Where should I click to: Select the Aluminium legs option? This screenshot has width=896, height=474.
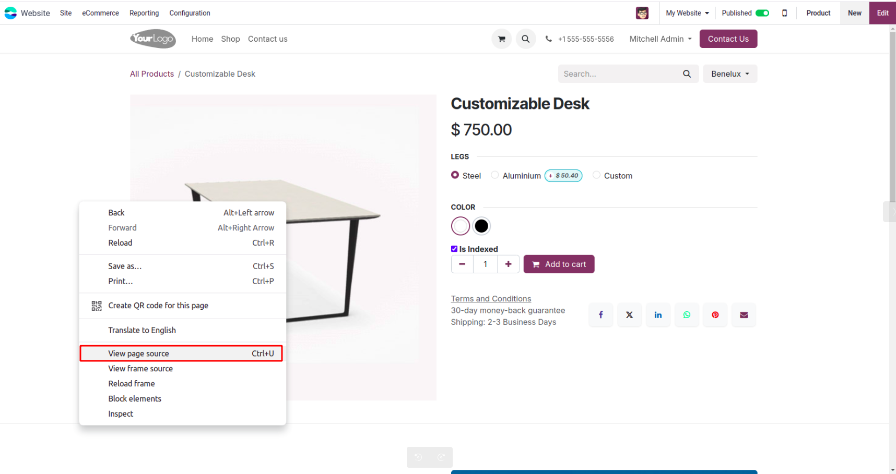pos(495,175)
